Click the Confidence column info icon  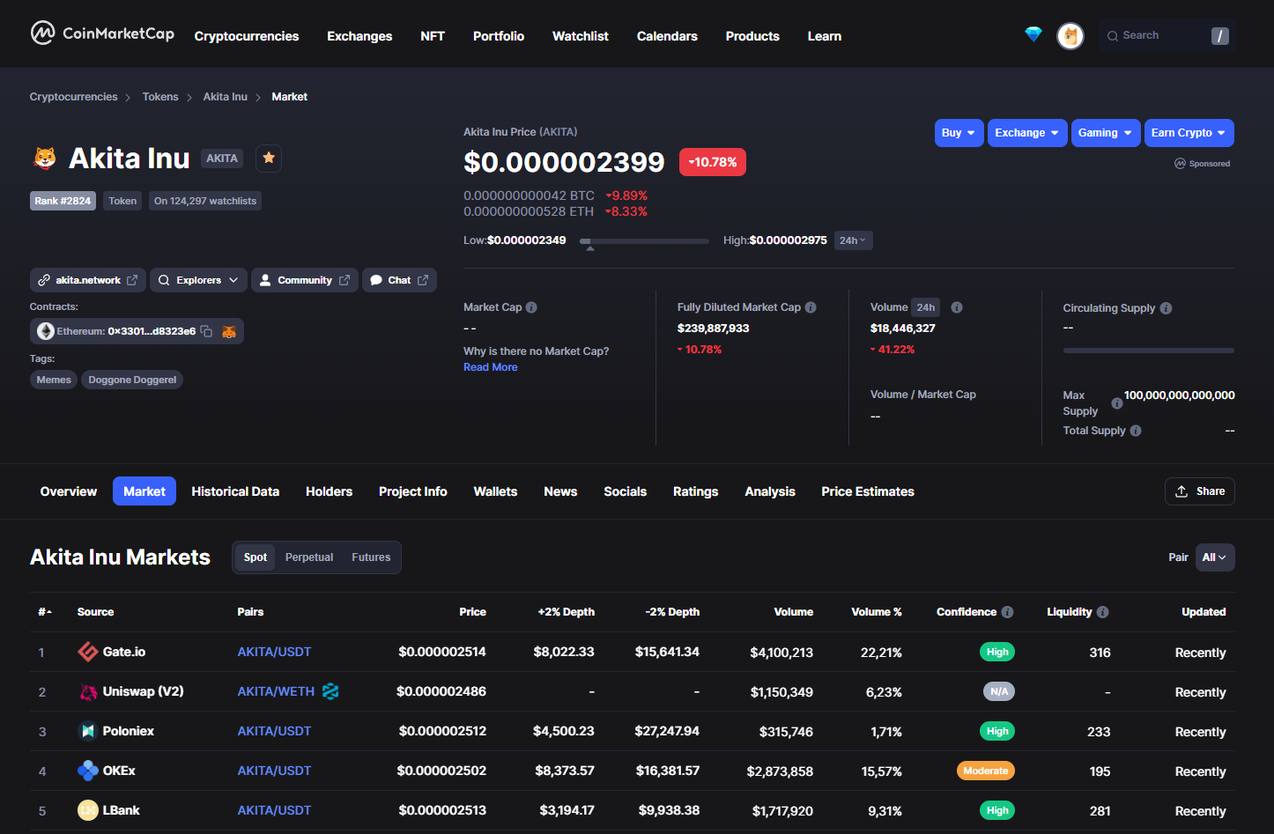coord(1007,612)
